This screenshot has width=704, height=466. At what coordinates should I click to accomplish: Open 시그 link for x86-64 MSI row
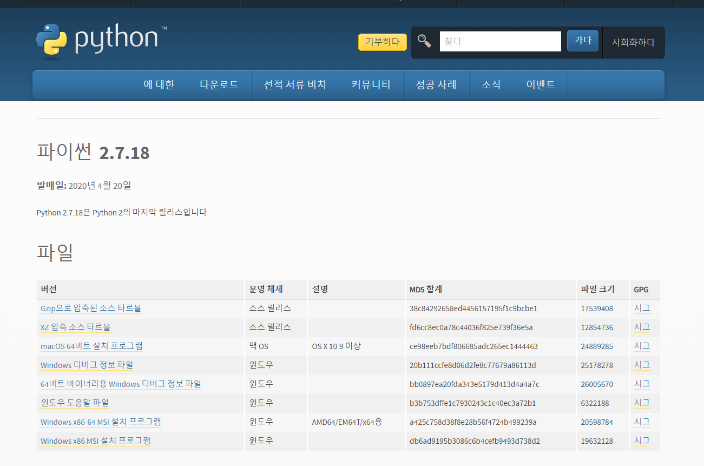(642, 422)
